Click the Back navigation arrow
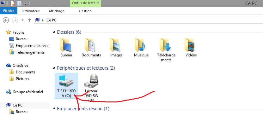The height and width of the screenshot is (115, 263). tap(6, 20)
